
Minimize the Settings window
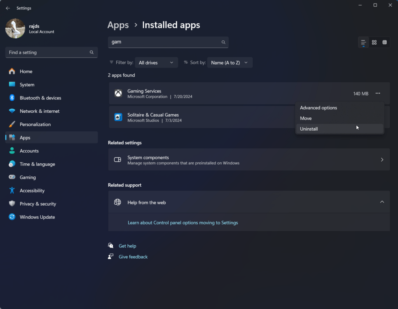click(x=360, y=5)
